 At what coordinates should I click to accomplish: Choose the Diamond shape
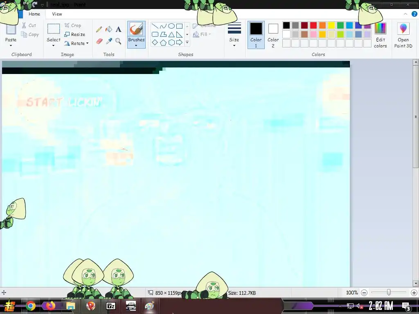point(155,43)
